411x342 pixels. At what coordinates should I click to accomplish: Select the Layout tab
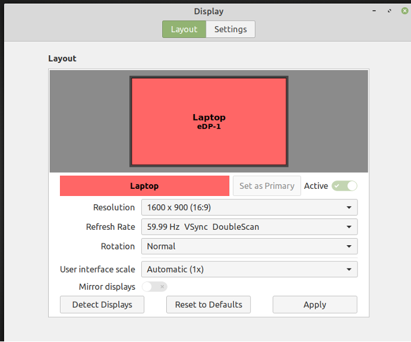point(184,29)
